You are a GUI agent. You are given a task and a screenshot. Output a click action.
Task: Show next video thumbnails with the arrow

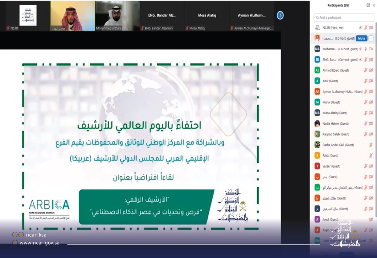coord(280,15)
